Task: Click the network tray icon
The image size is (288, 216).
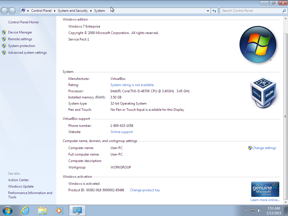Action: click(253, 211)
